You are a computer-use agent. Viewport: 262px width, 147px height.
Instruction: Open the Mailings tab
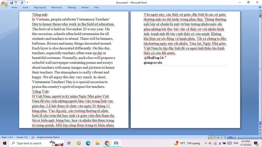(x=72, y=7)
